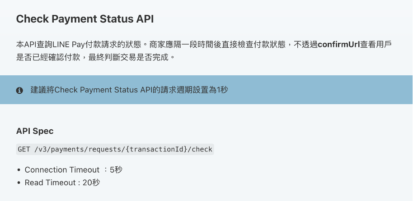This screenshot has height=201, width=413.
Task: Click the /check suffix in endpoint path
Action: coord(202,149)
